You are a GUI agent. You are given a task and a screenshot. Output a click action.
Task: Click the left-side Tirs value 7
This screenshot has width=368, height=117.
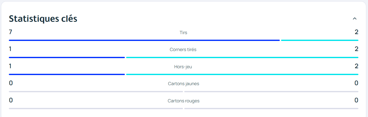10,32
